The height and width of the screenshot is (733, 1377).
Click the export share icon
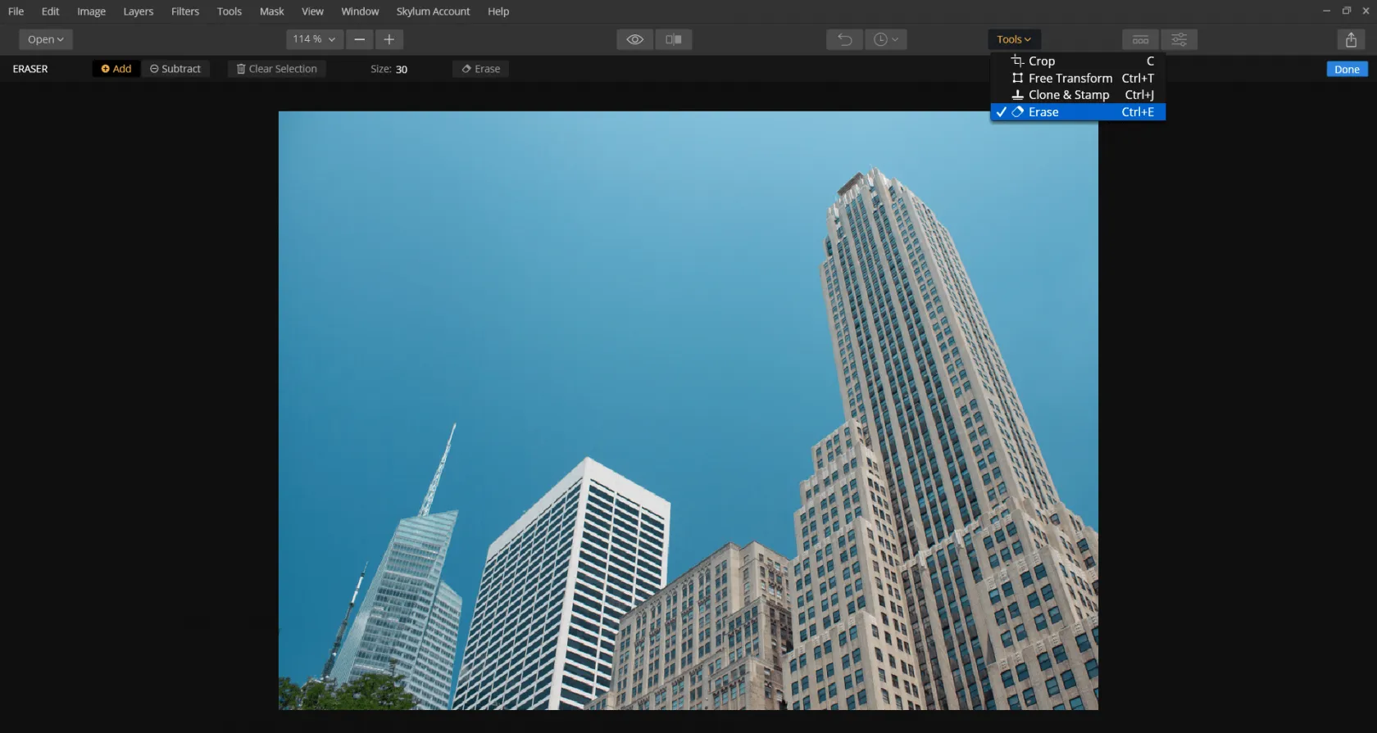click(1351, 39)
